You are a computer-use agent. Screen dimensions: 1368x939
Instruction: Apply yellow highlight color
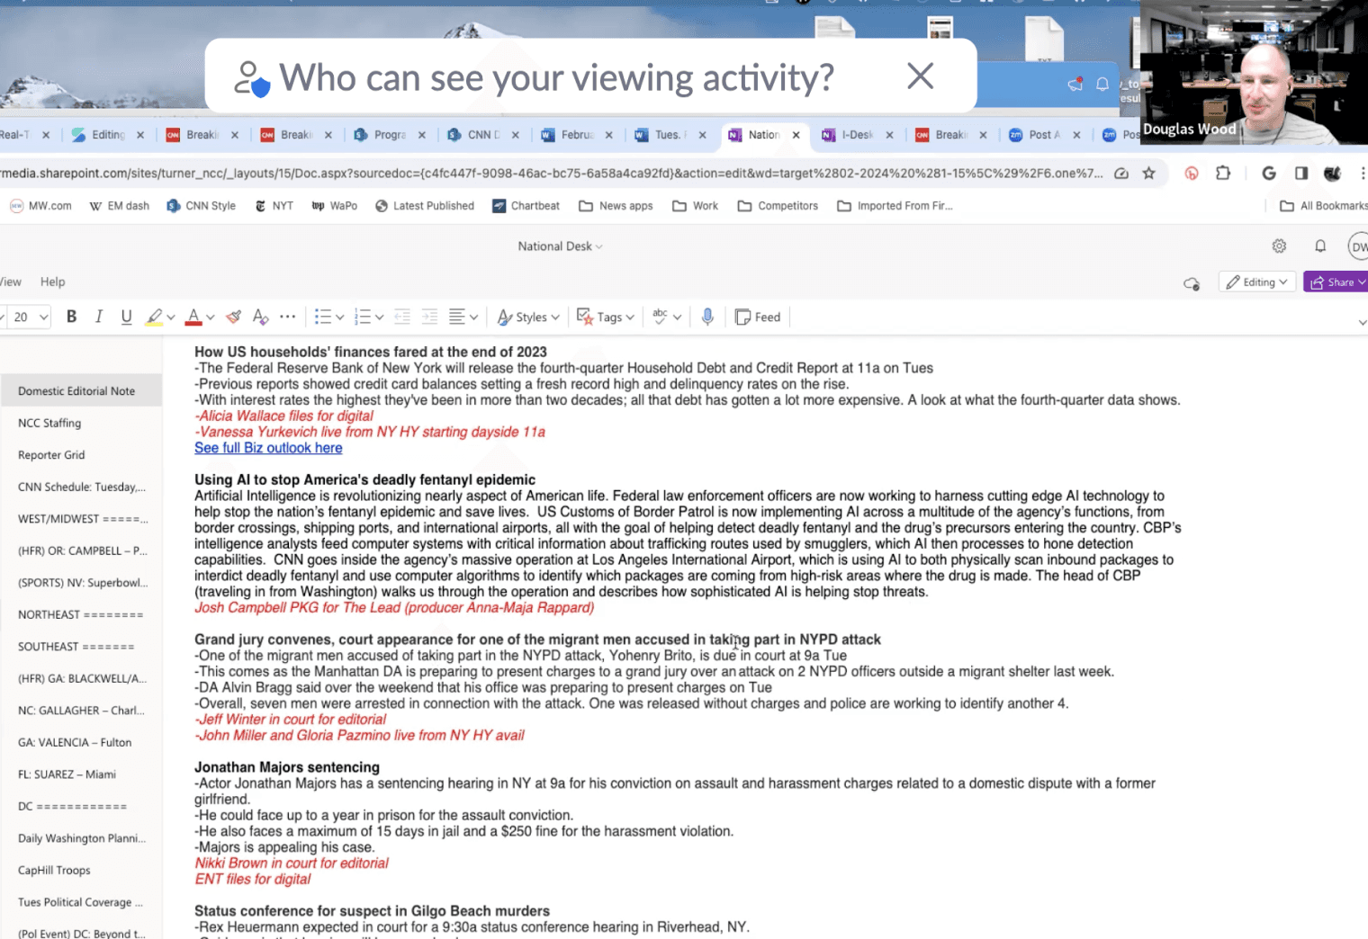coord(154,317)
